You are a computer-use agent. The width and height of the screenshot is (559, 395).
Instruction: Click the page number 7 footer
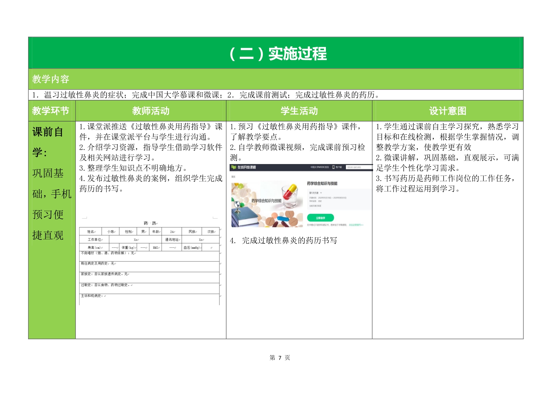coord(280,358)
